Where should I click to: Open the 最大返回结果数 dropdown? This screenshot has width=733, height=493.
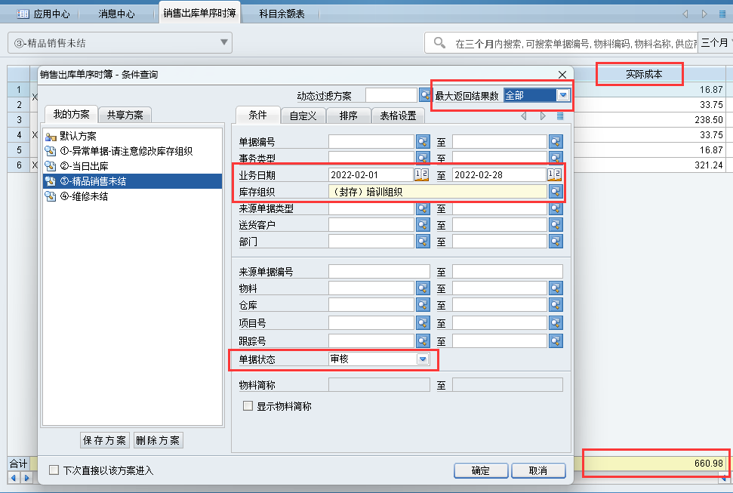pos(562,95)
